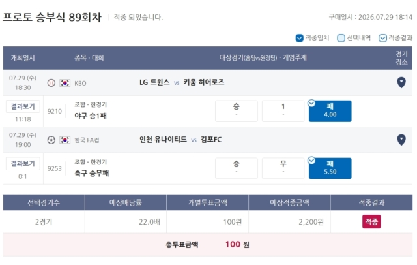The height and width of the screenshot is (265, 417).
Task: Click the 1 option in 야구 승1패
Action: (283, 111)
